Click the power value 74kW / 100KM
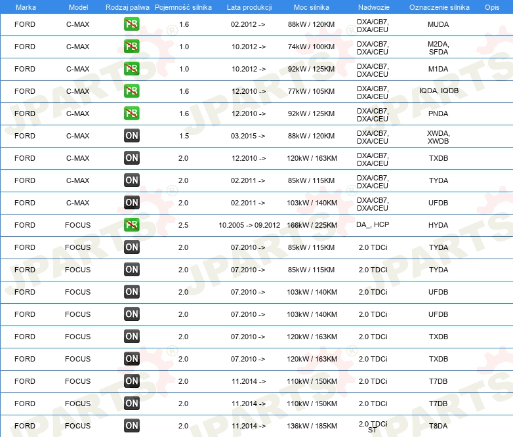Viewport: 513px width, 437px height. pyautogui.click(x=311, y=47)
